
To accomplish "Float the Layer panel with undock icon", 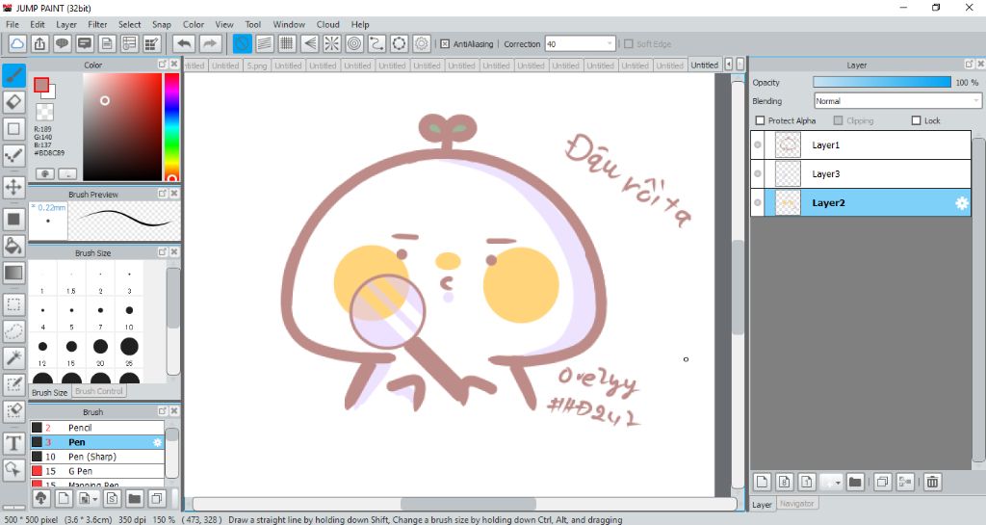I will coord(969,65).
